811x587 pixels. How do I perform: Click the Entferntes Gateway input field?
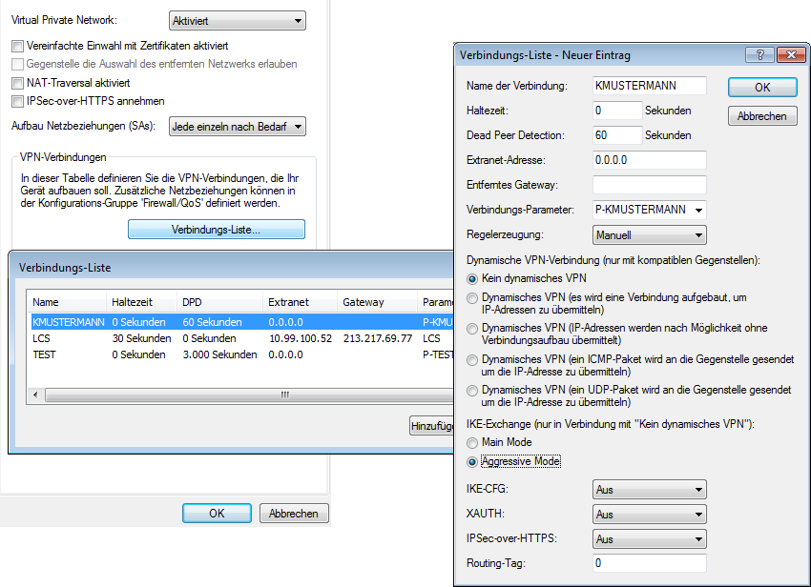pyautogui.click(x=649, y=185)
